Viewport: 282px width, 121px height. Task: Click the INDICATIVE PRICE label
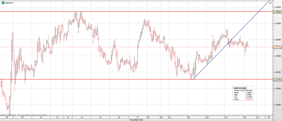9,114
